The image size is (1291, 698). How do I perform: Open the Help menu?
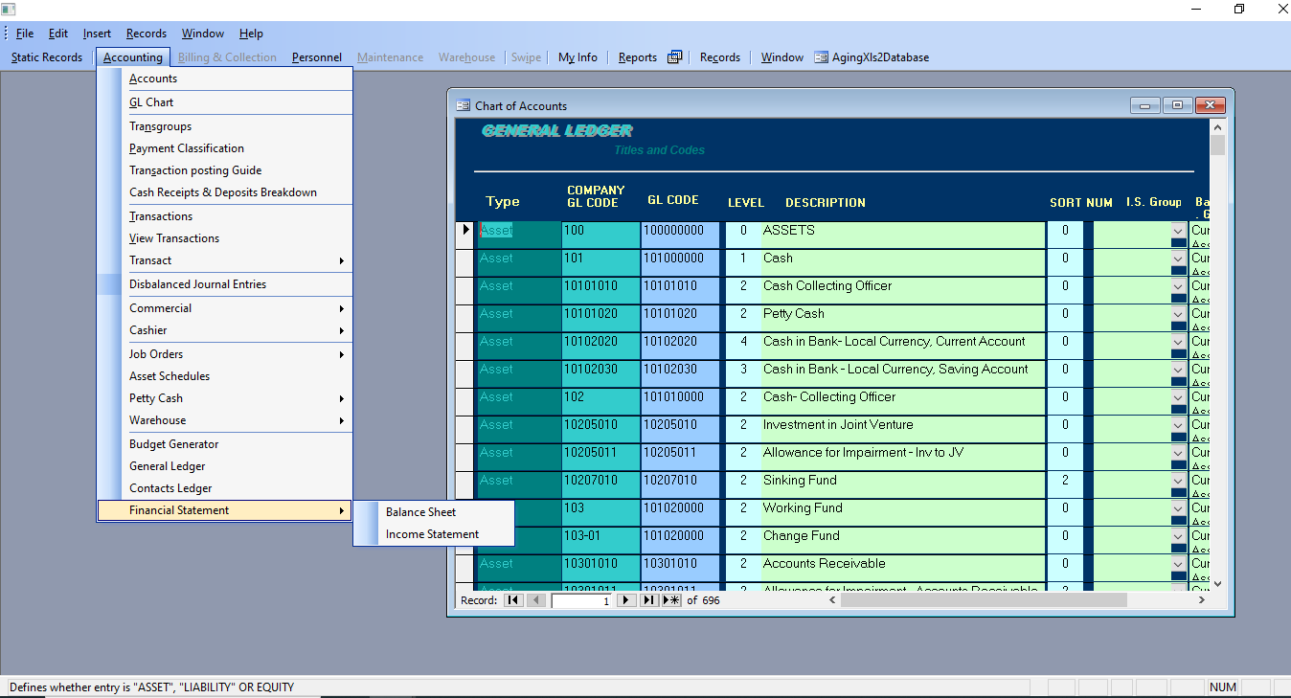point(251,34)
